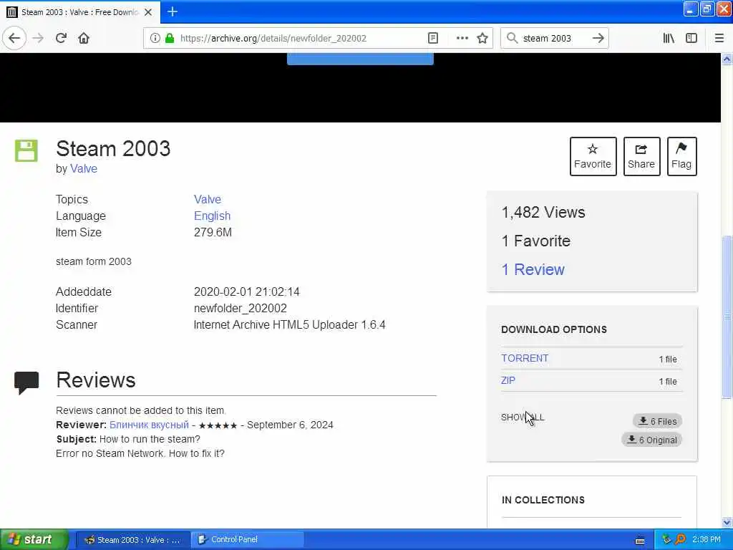Submit search with the arrow button

pos(598,38)
